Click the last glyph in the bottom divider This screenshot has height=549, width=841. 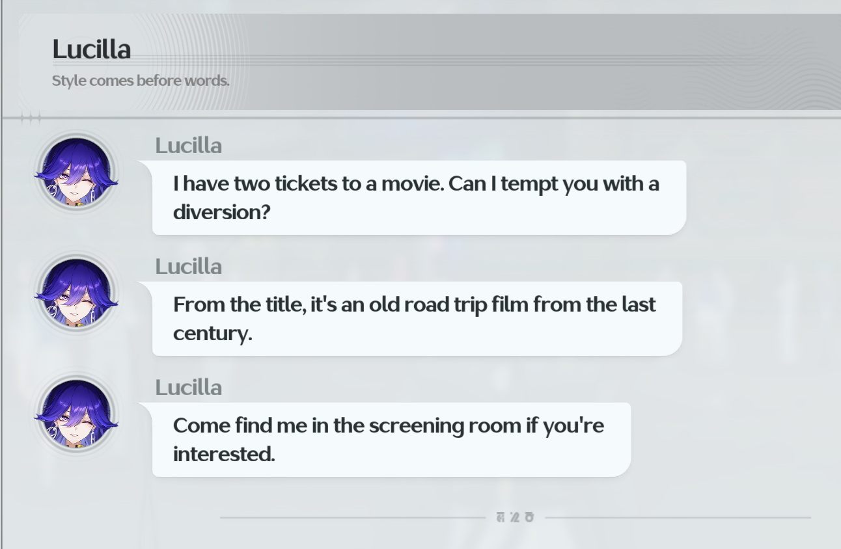tap(529, 518)
